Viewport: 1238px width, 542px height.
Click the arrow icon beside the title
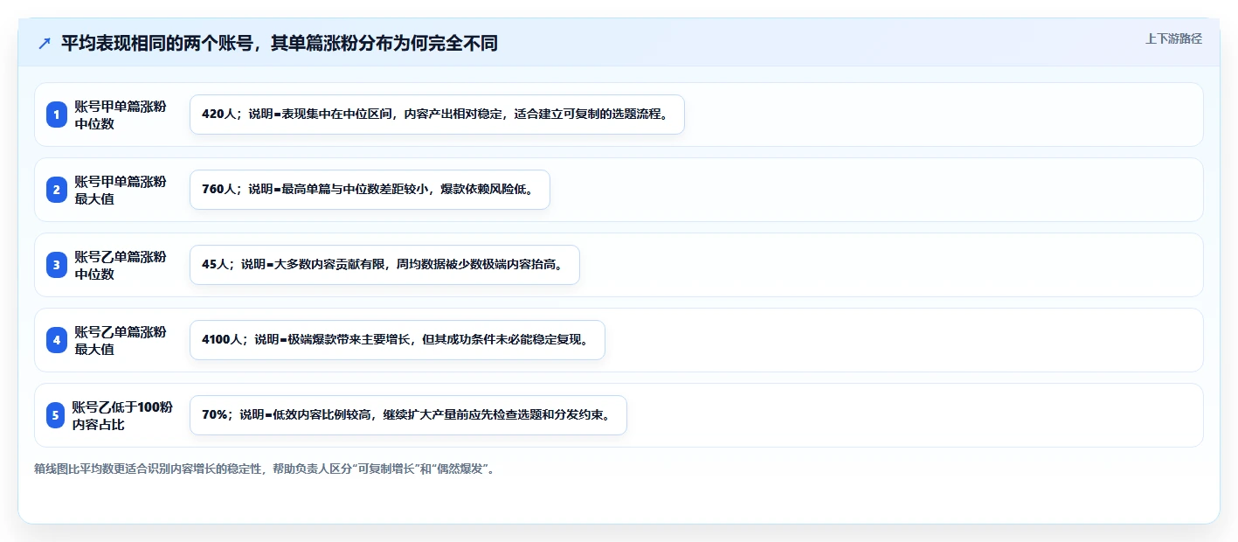(x=45, y=43)
